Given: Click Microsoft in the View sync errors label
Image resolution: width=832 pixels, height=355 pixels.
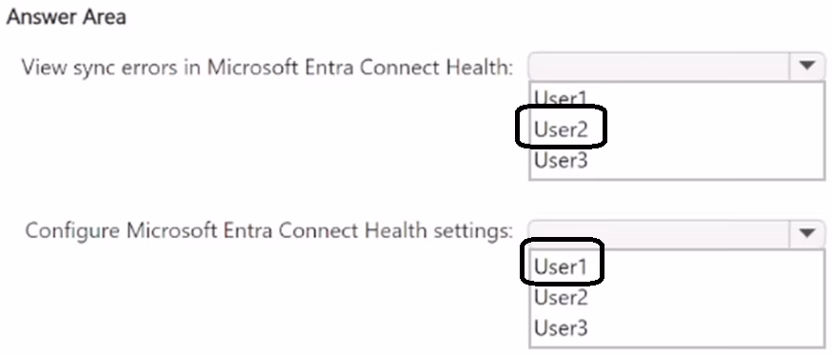Looking at the screenshot, I should tap(248, 68).
